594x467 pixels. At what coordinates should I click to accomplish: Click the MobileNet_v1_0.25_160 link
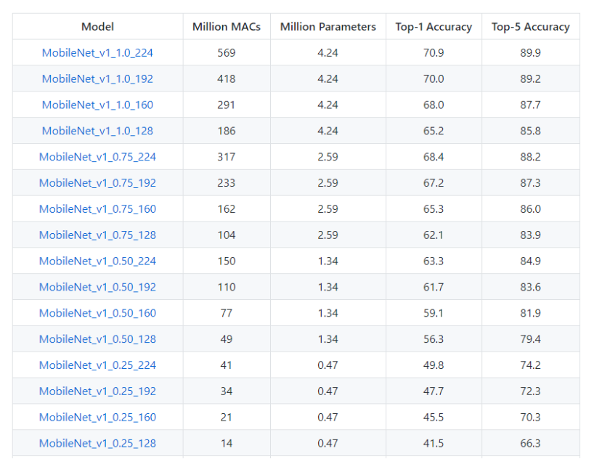97,418
